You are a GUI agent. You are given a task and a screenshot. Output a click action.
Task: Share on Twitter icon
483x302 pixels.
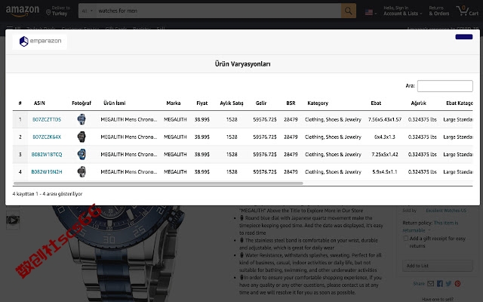448,284
